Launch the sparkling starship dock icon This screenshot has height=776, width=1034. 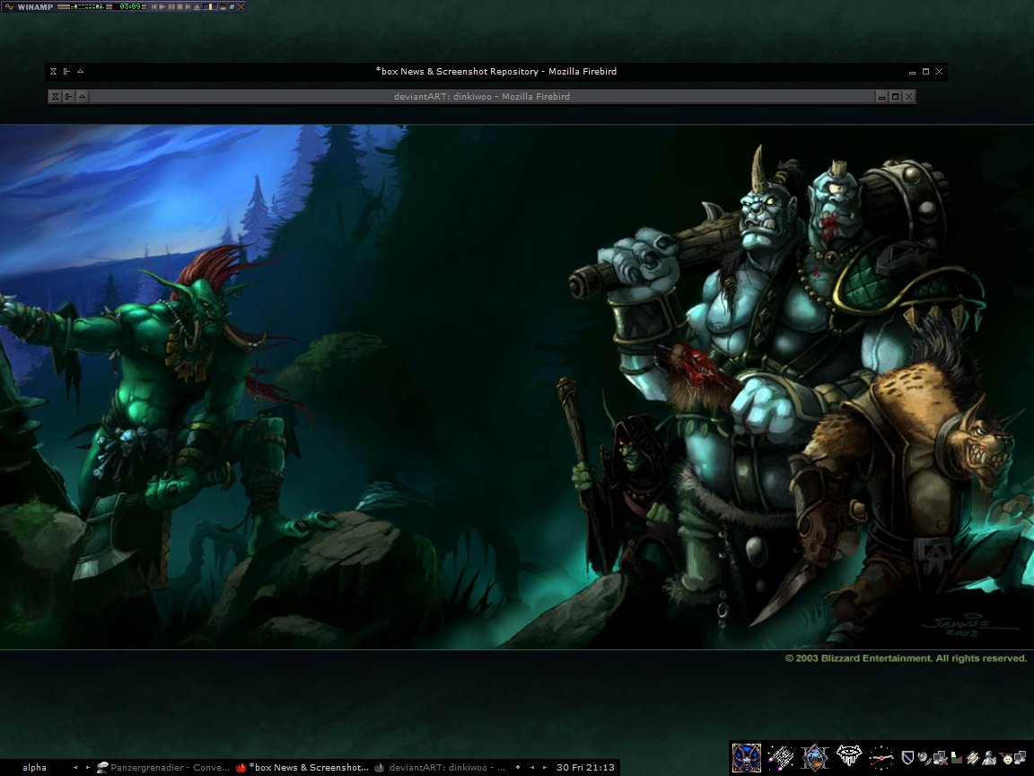[781, 757]
